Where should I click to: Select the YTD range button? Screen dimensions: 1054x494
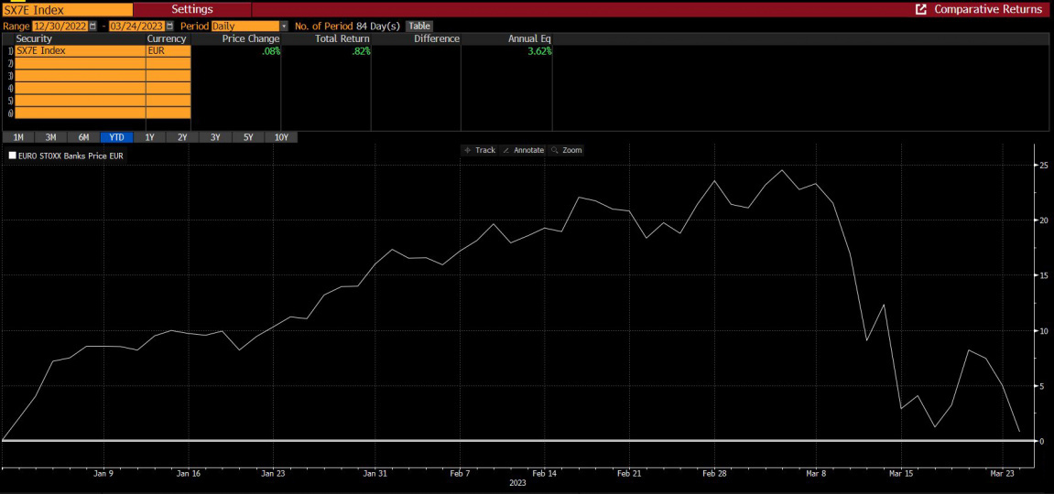click(x=117, y=137)
